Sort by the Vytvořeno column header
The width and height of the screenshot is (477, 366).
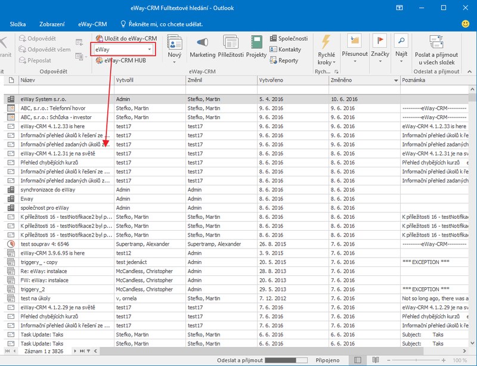pyautogui.click(x=293, y=80)
